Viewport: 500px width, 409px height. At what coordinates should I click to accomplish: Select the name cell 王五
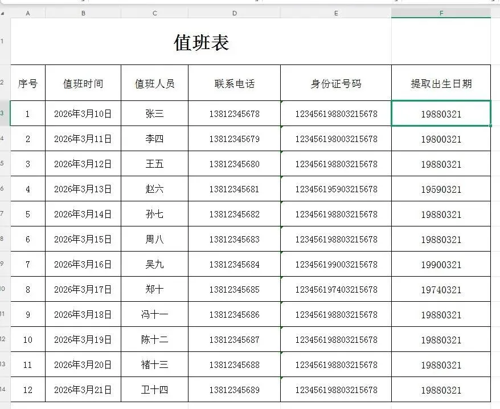(x=155, y=164)
